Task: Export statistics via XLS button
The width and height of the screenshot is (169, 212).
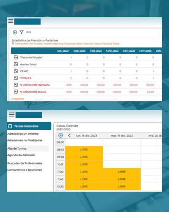Action: coord(29,32)
